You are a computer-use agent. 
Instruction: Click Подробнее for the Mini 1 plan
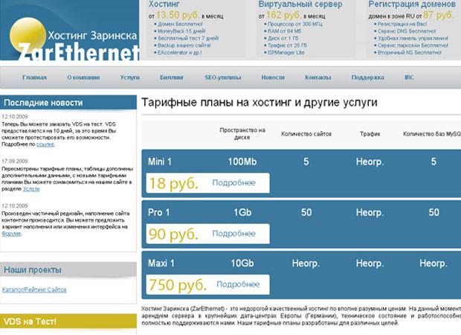(233, 183)
